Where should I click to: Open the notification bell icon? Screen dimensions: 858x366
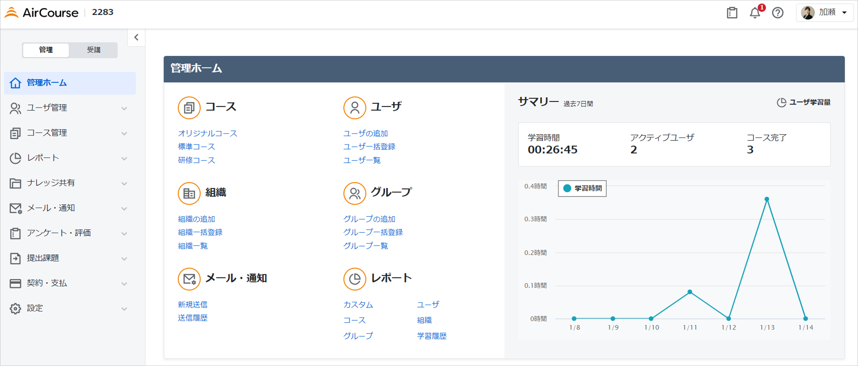[x=755, y=13]
